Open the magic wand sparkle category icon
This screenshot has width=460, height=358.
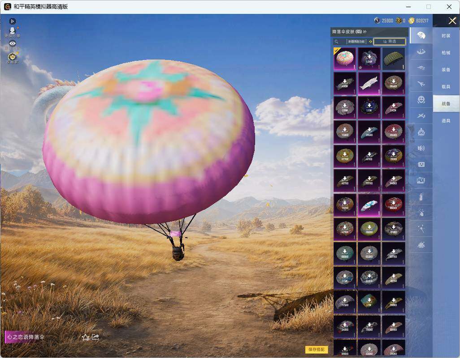coord(421,229)
